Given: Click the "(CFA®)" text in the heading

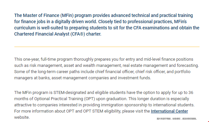Looking at the screenshot, I should (x=78, y=34).
